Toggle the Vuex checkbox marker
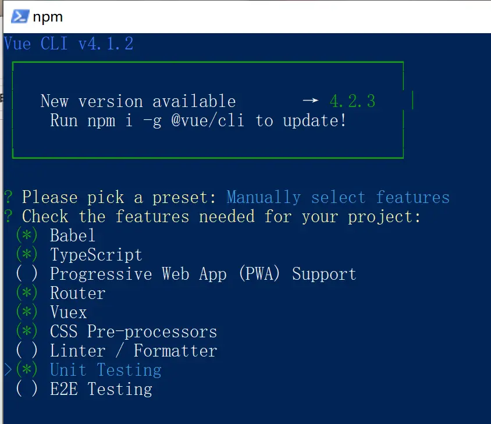491x424 pixels. tap(27, 312)
